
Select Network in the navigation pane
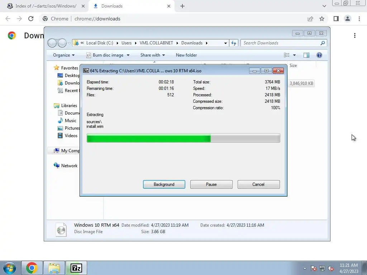66,165
